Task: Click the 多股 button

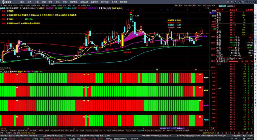Action: pos(185,6)
